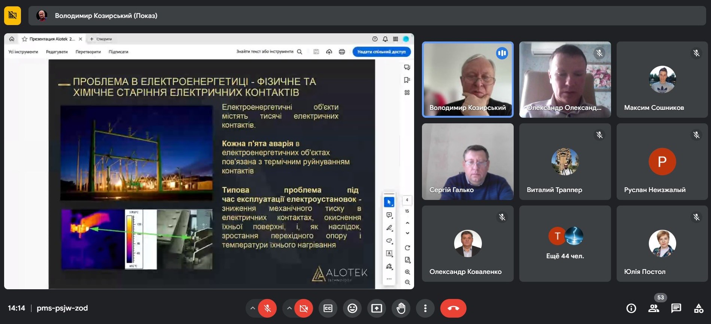Open the bookmarks panel icon in Acrobat sidebar

coord(407,80)
